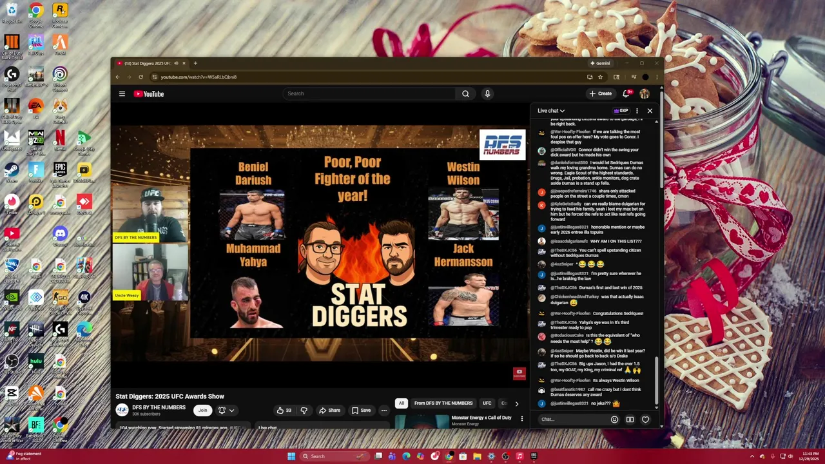This screenshot has width=825, height=464.
Task: Select the UFC filter chip
Action: click(487, 403)
